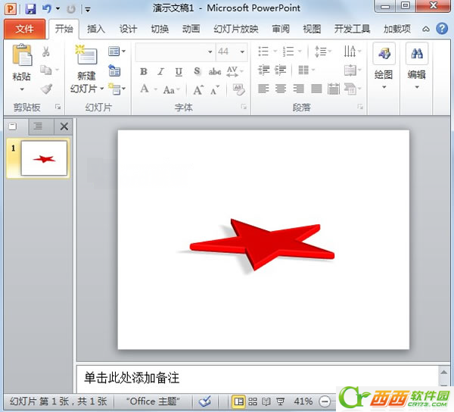Expand the font size dropdown showing 44
Image resolution: width=454 pixels, height=412 pixels.
pos(241,52)
